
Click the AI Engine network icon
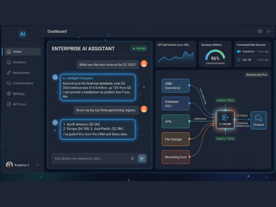(225, 117)
